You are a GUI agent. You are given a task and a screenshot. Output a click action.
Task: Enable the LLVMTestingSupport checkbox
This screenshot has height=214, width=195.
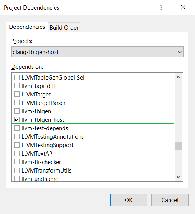coord(17,145)
